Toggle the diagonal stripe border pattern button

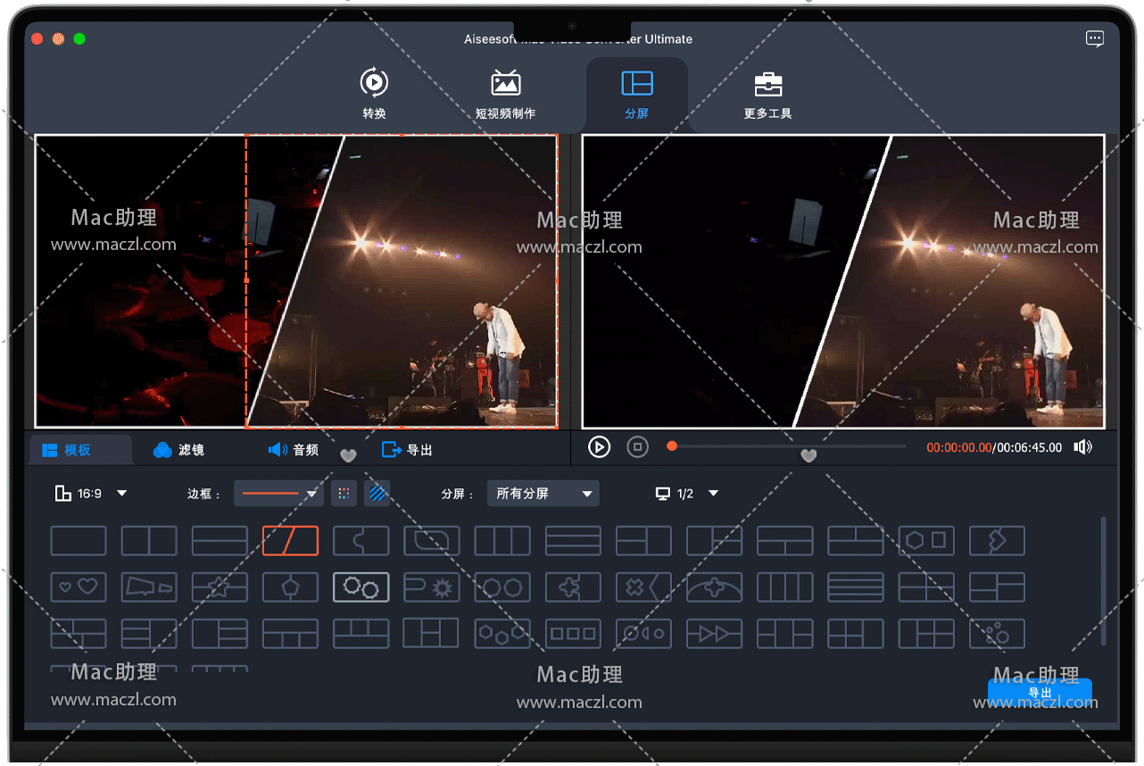coord(378,494)
